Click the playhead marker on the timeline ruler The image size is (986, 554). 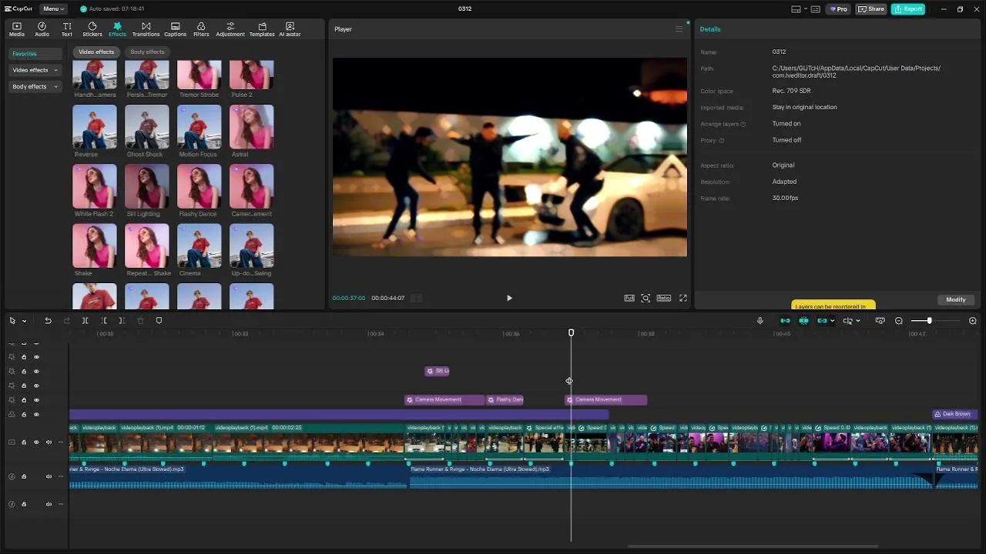571,332
